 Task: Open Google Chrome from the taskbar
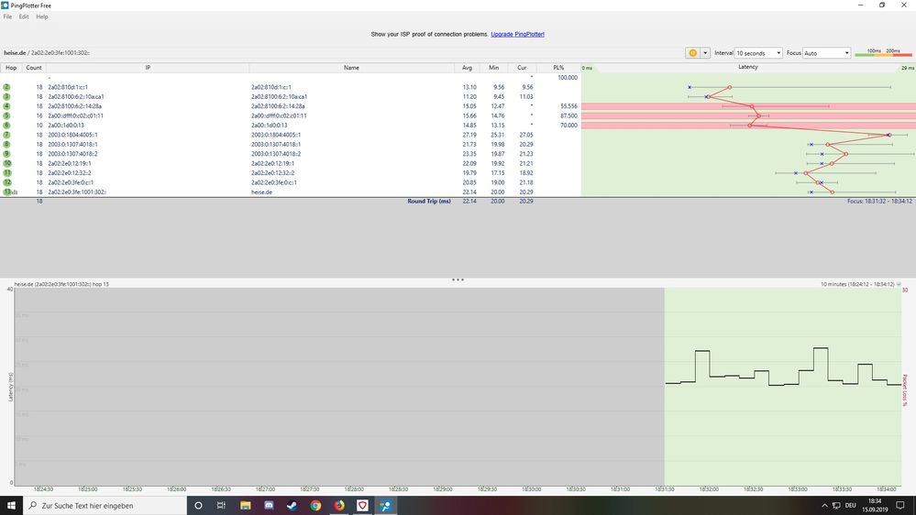[x=315, y=506]
